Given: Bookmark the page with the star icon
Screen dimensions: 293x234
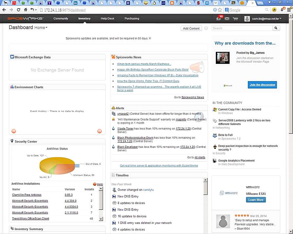Looking at the screenshot, I should pos(220,10).
